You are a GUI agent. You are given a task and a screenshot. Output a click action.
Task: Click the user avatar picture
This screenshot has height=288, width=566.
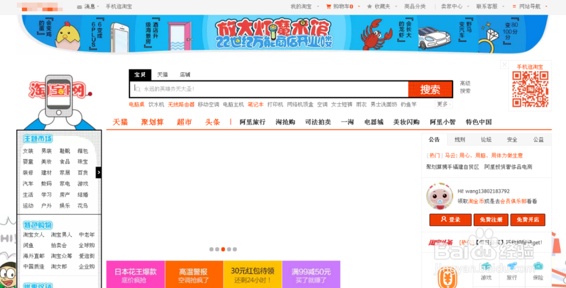point(440,196)
